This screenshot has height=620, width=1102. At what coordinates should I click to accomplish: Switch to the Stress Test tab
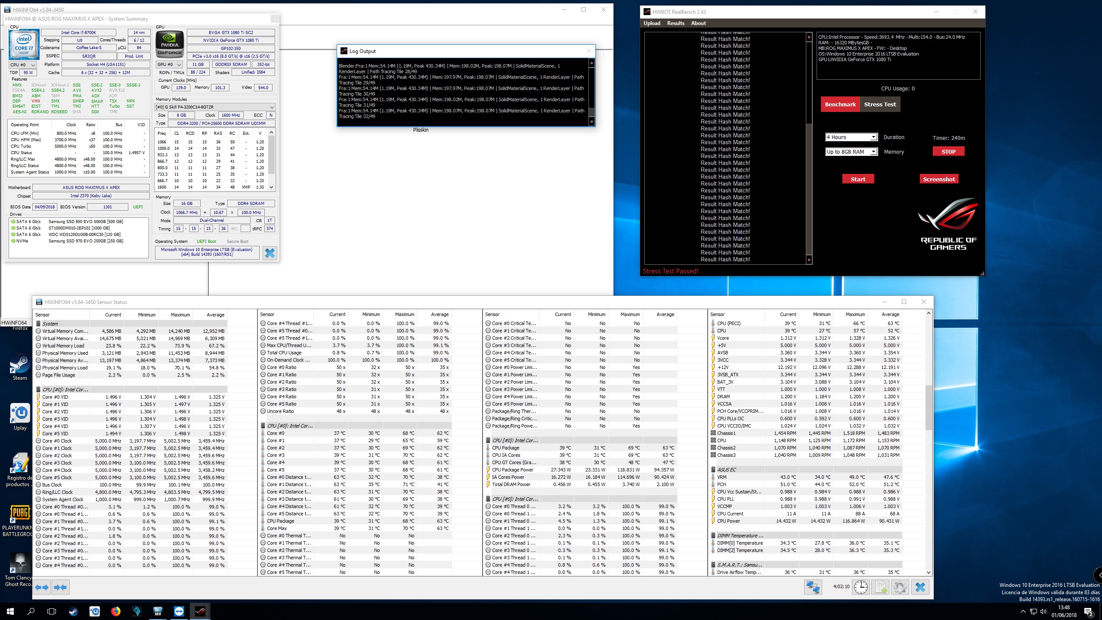[x=880, y=104]
